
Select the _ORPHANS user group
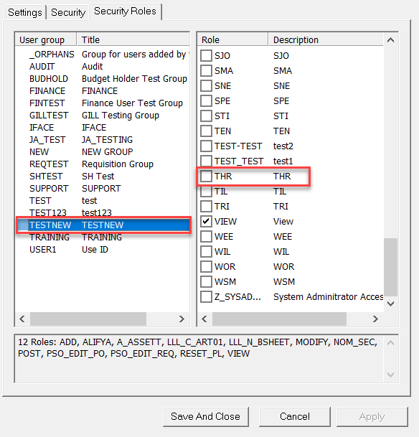click(x=103, y=54)
